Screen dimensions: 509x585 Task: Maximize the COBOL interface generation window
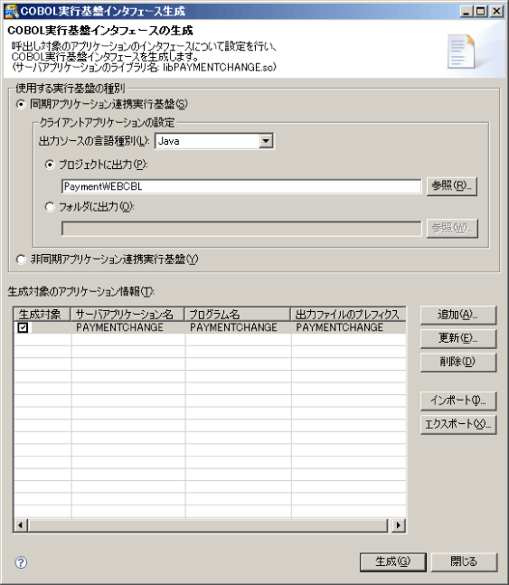click(480, 11)
